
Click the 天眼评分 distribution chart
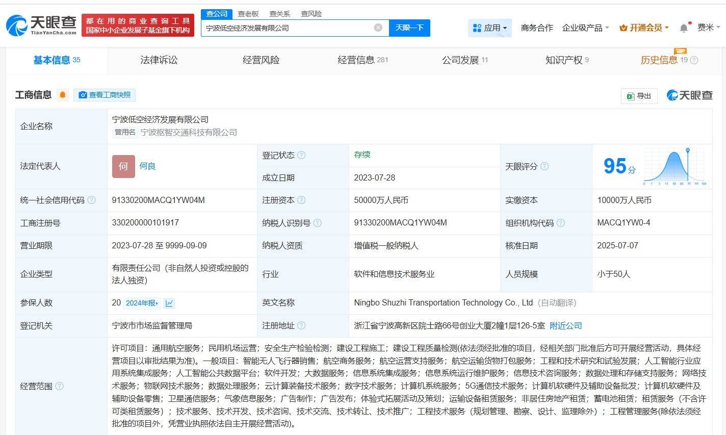pyautogui.click(x=675, y=166)
